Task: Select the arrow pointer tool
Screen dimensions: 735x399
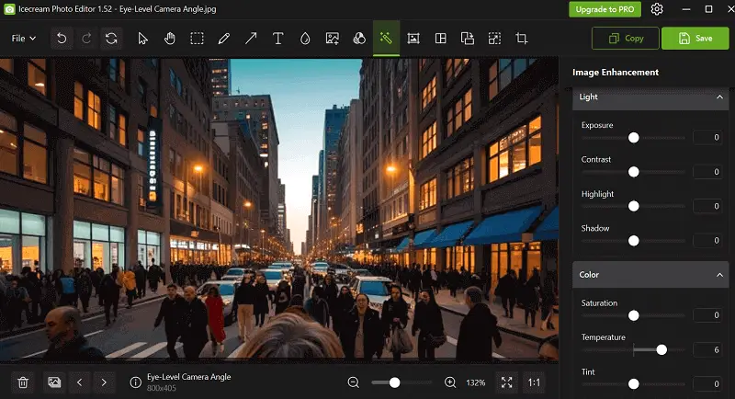Action: [x=143, y=39]
